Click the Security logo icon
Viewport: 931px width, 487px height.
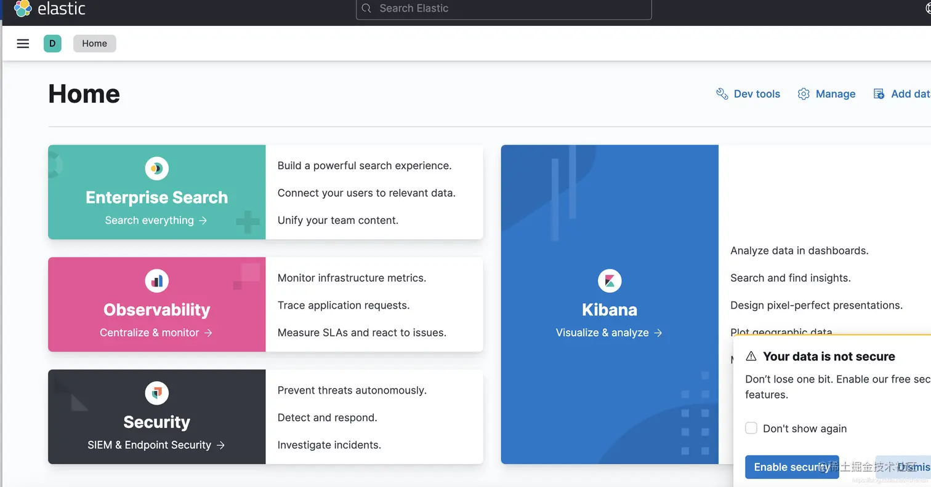(157, 393)
